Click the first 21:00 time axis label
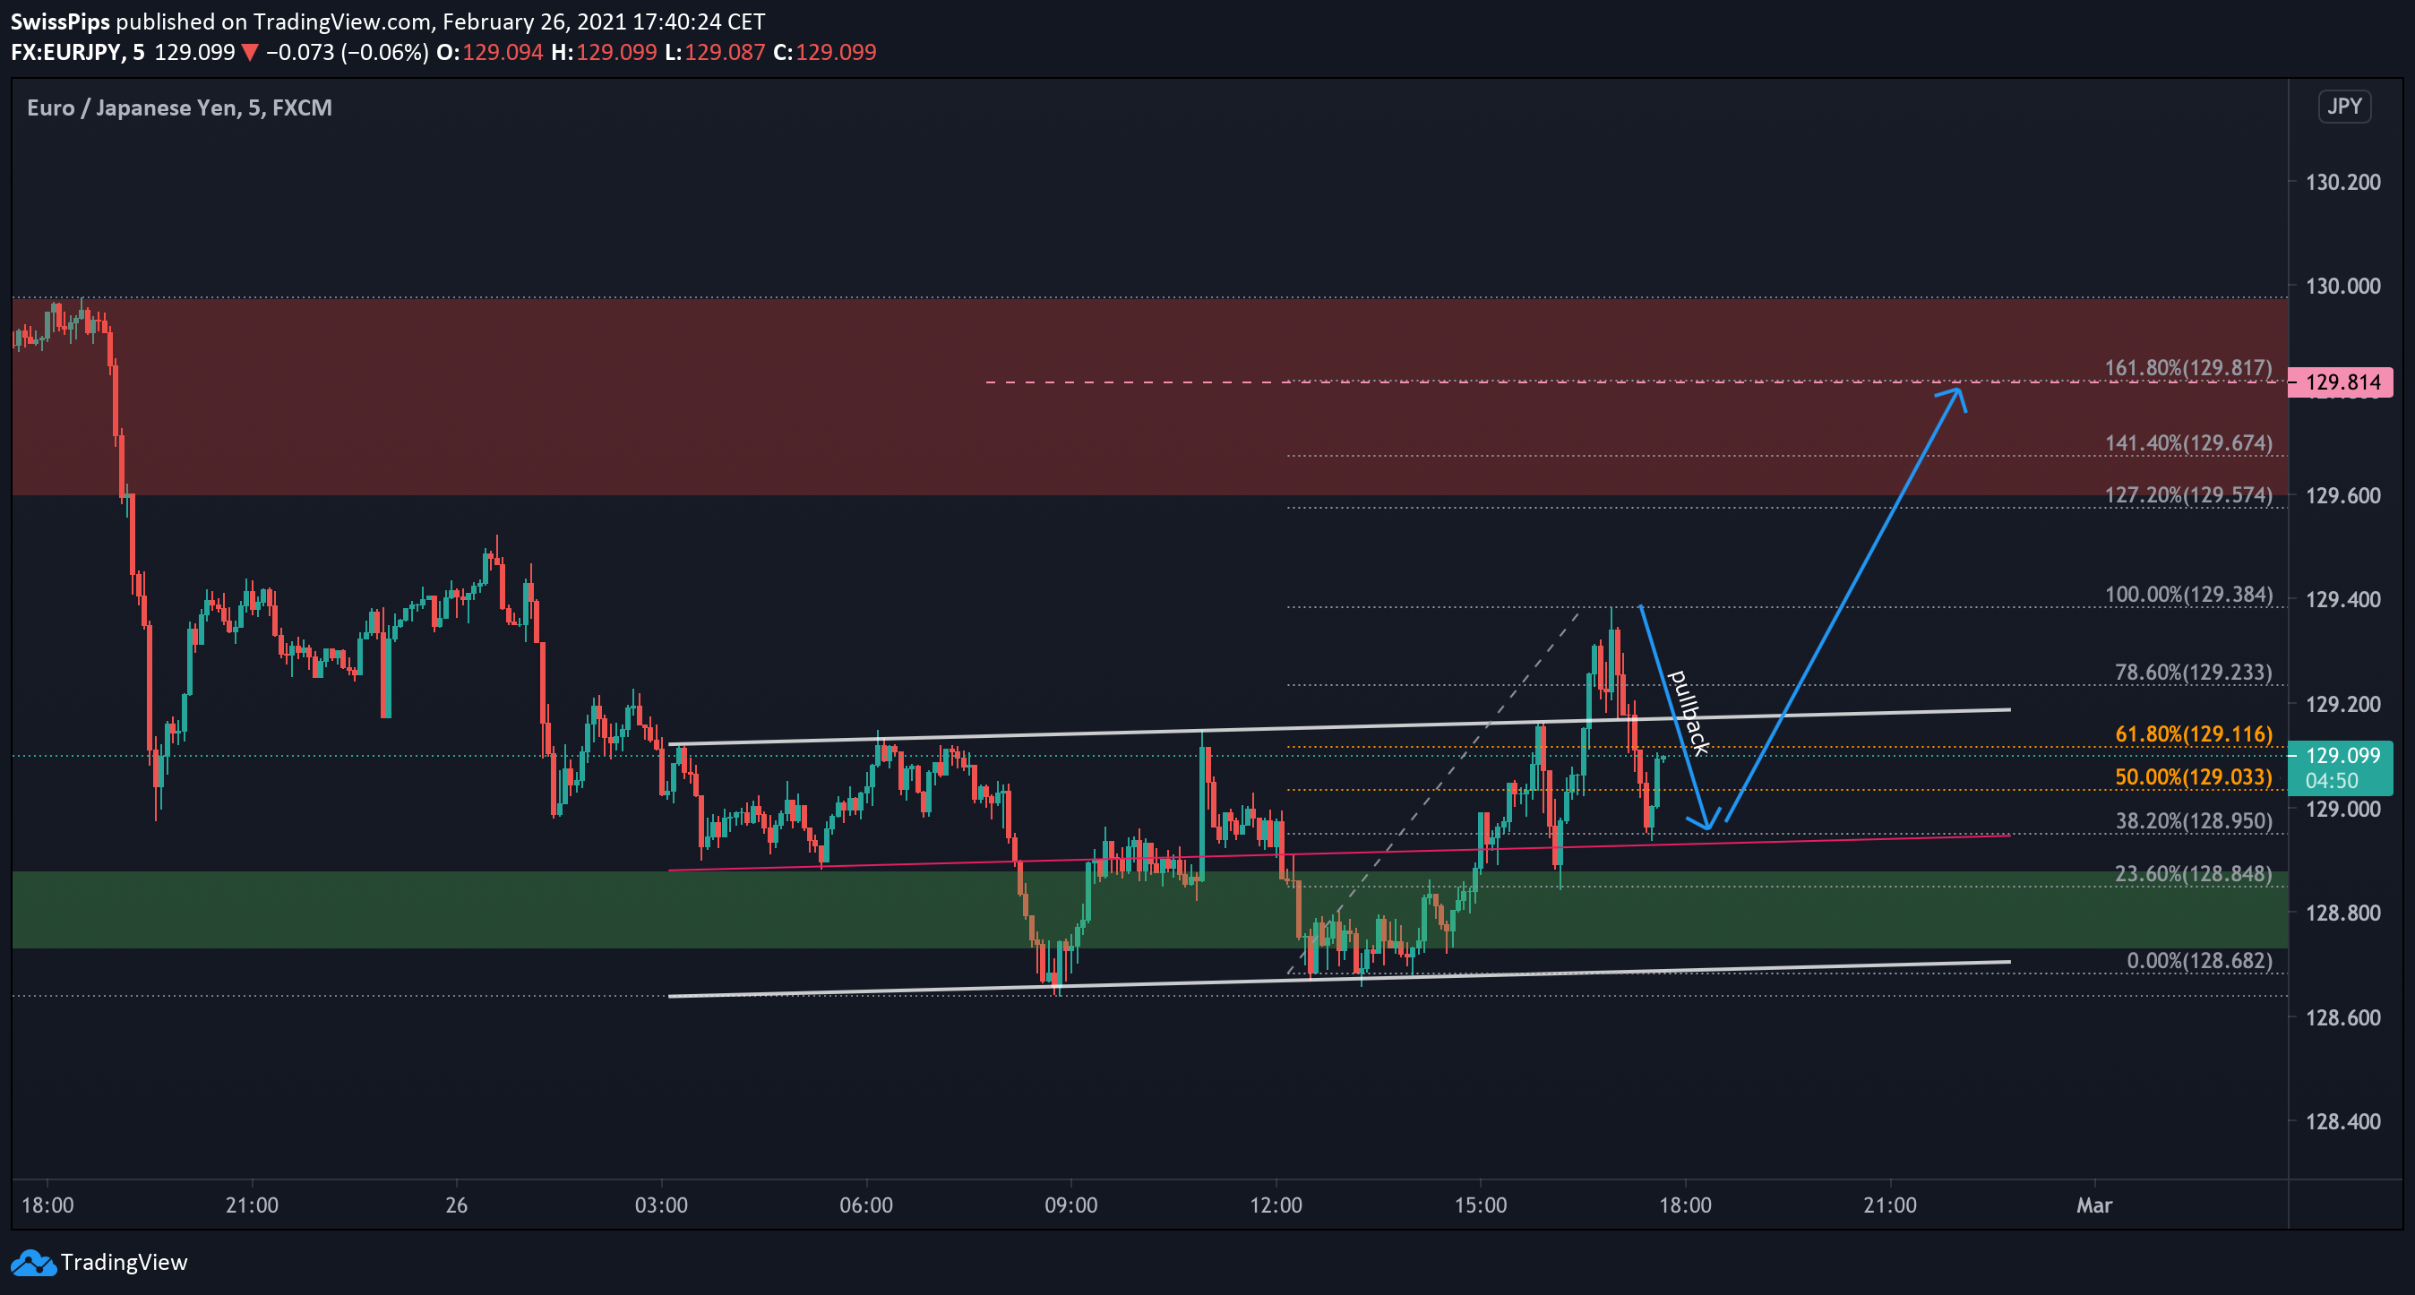The image size is (2415, 1295). (251, 1205)
